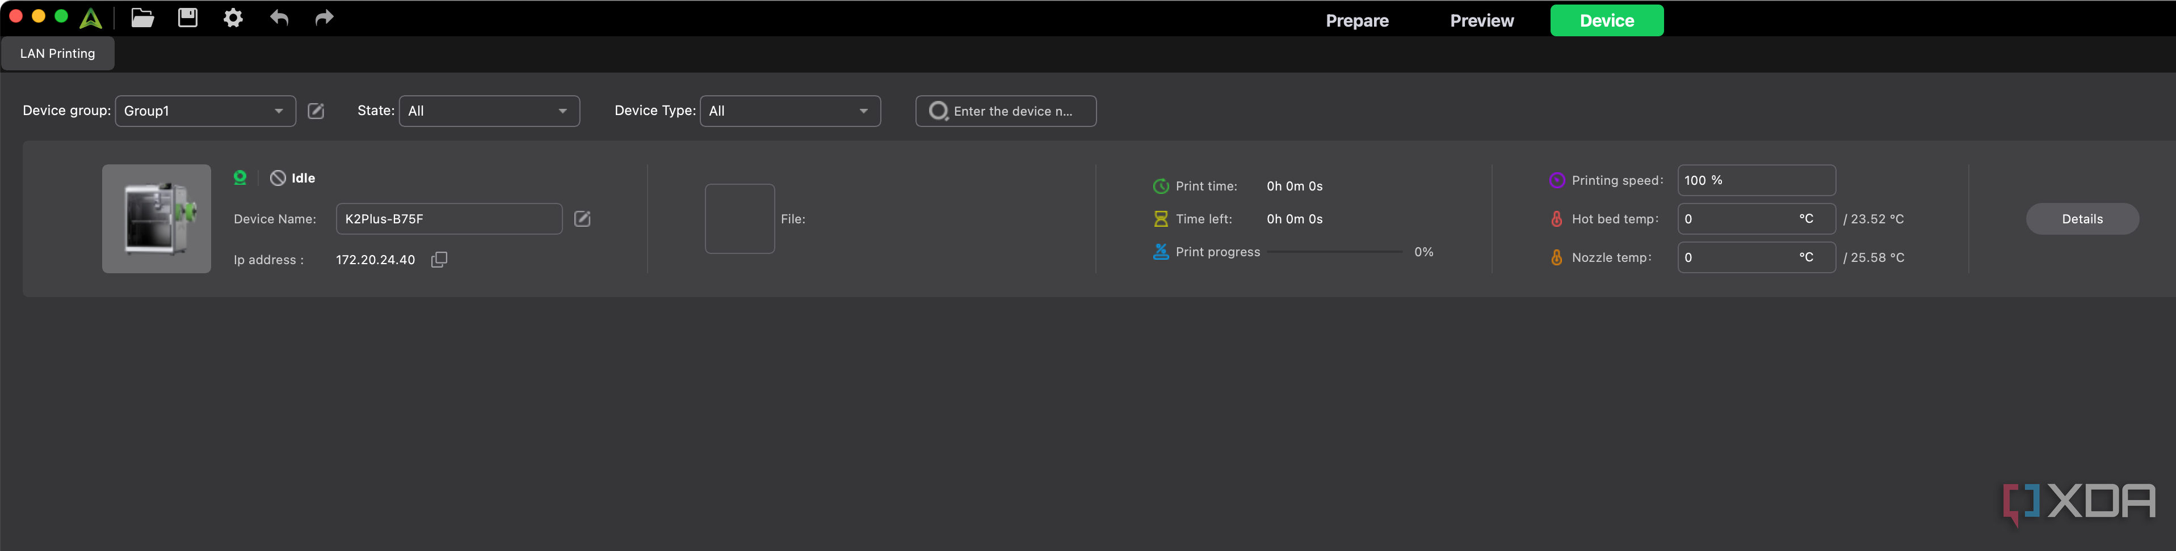Image resolution: width=2176 pixels, height=551 pixels.
Task: Switch to the Preview tab
Action: (x=1482, y=20)
